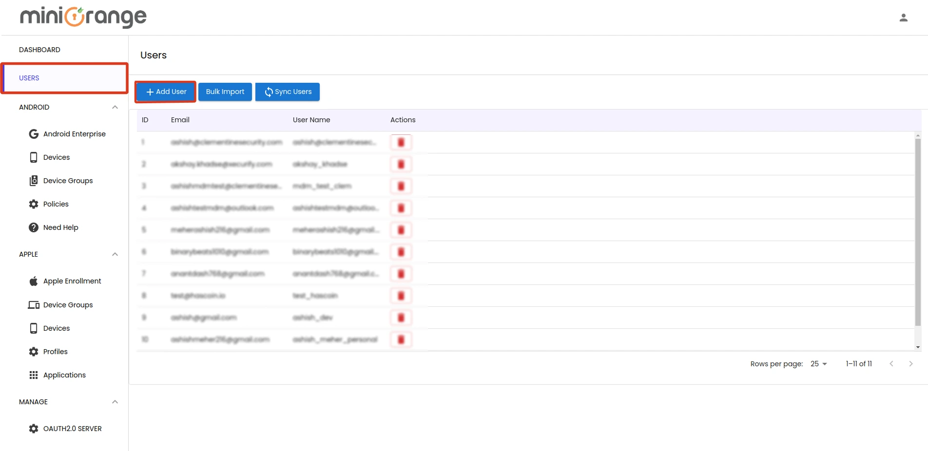
Task: Open Apple Enrollment via the Apple icon
Action: pyautogui.click(x=33, y=281)
